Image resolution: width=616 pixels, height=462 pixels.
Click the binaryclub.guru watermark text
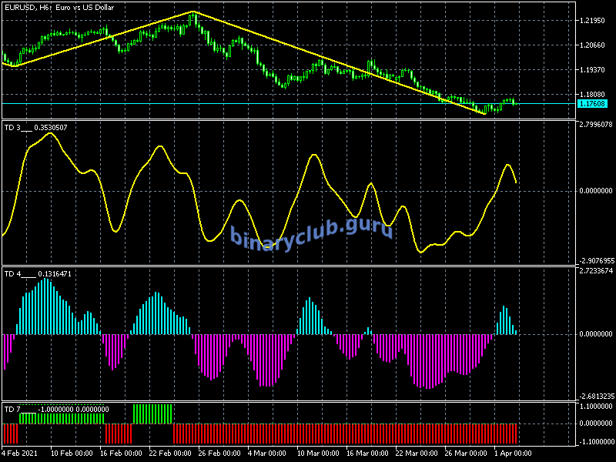click(x=312, y=230)
